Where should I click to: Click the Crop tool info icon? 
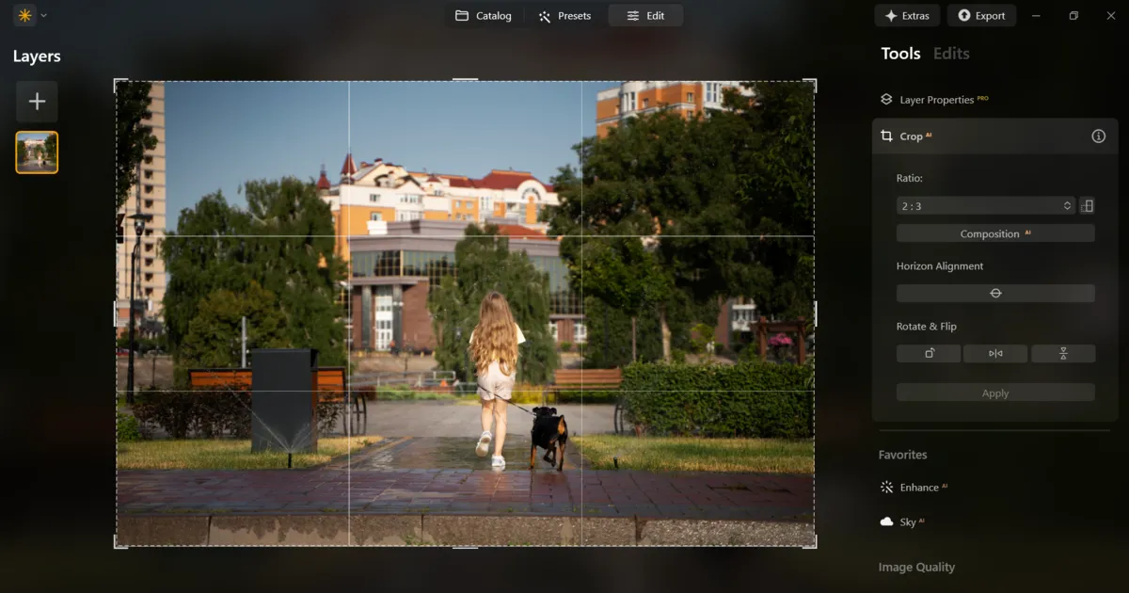pos(1097,136)
